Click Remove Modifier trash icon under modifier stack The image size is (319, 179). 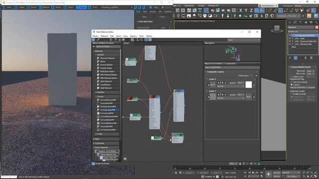click(306, 58)
